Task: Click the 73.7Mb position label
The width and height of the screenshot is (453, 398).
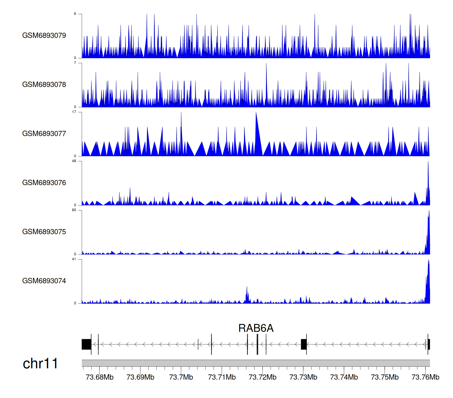Action: pos(181,377)
